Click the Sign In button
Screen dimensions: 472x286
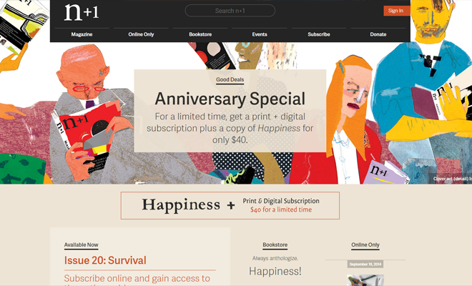397,11
